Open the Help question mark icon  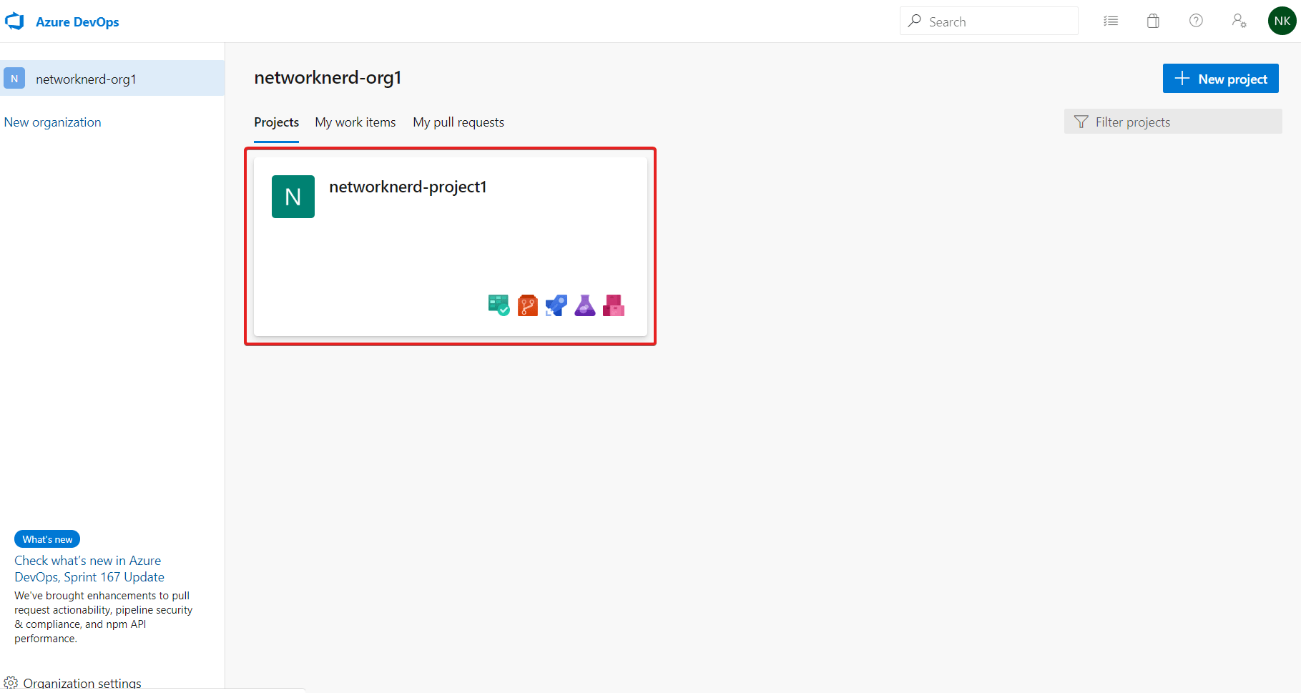click(x=1195, y=21)
